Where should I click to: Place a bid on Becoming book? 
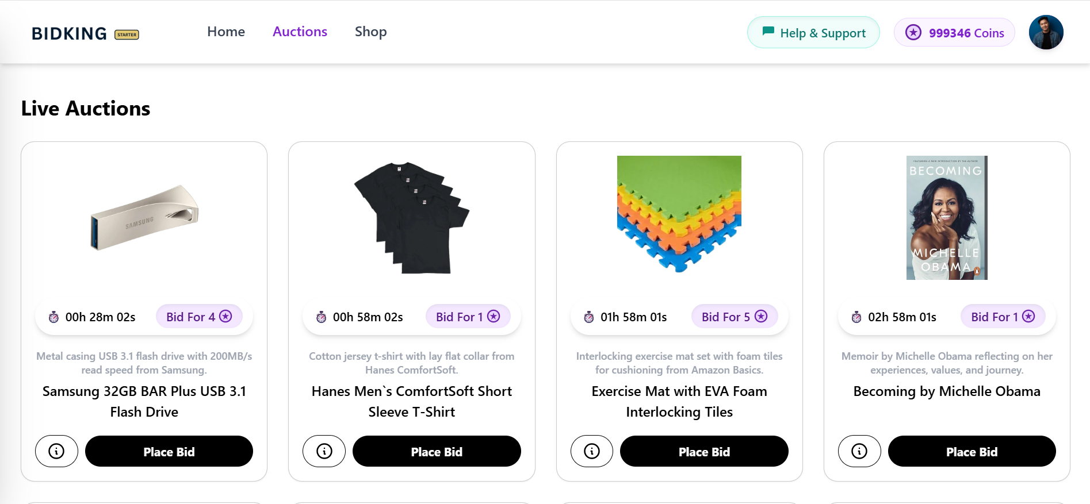(972, 451)
